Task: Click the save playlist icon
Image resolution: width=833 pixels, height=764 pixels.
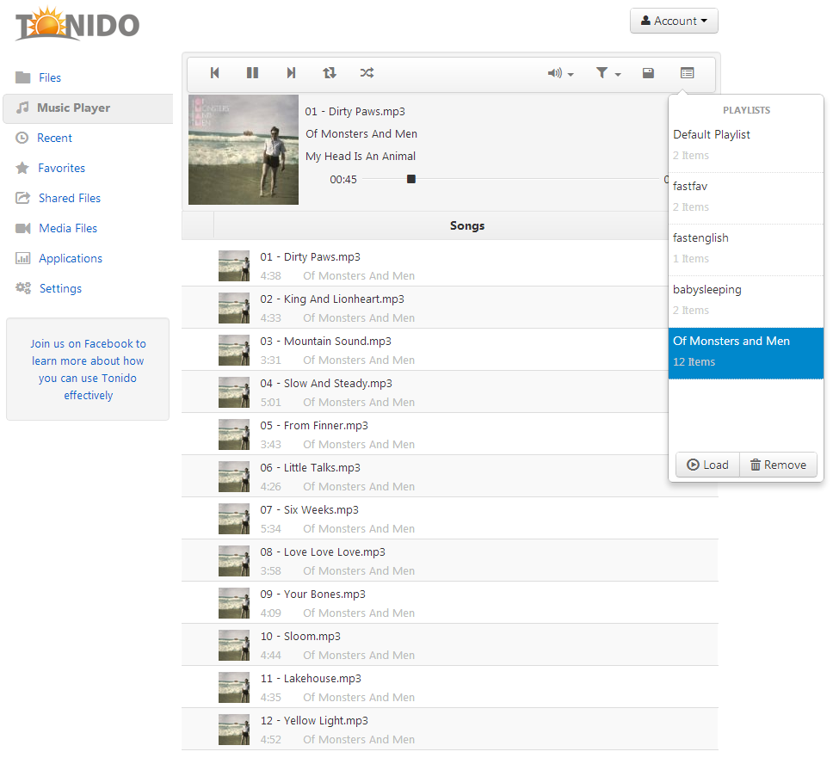Action: tap(648, 73)
